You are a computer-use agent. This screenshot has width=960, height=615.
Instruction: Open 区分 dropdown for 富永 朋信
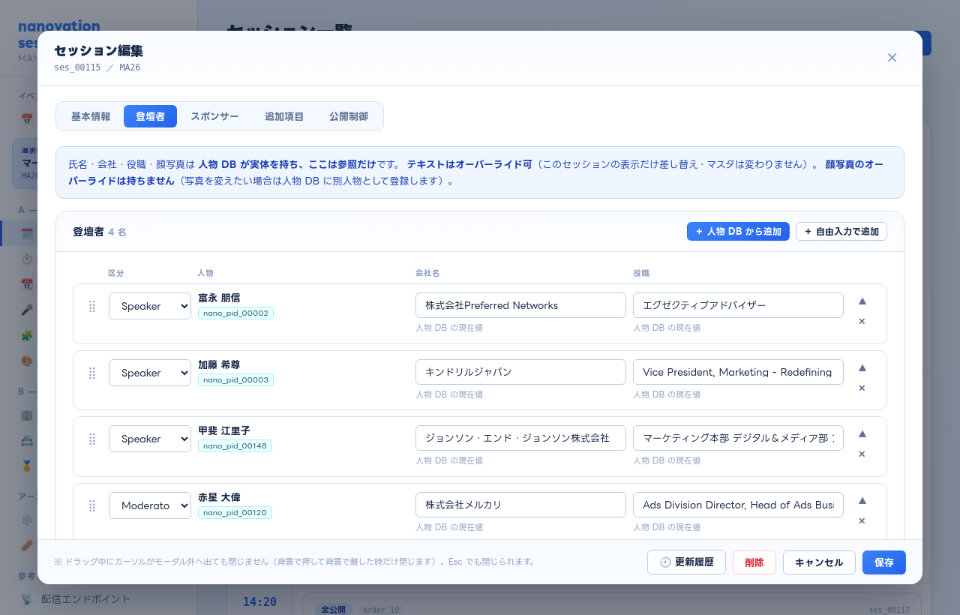coord(150,306)
